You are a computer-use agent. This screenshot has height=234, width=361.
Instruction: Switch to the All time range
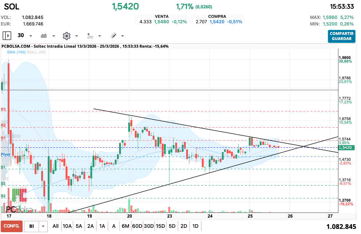(55, 226)
